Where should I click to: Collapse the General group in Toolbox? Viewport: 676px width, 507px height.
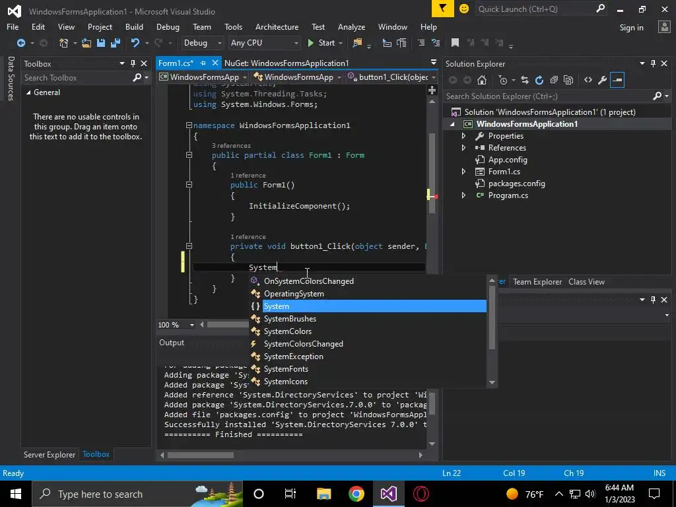click(28, 92)
